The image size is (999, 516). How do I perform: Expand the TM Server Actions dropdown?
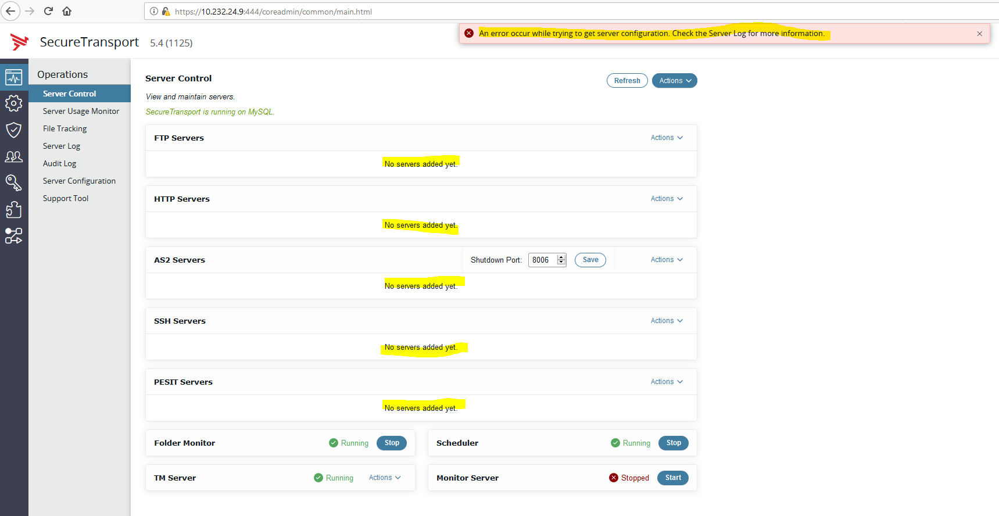pos(385,478)
